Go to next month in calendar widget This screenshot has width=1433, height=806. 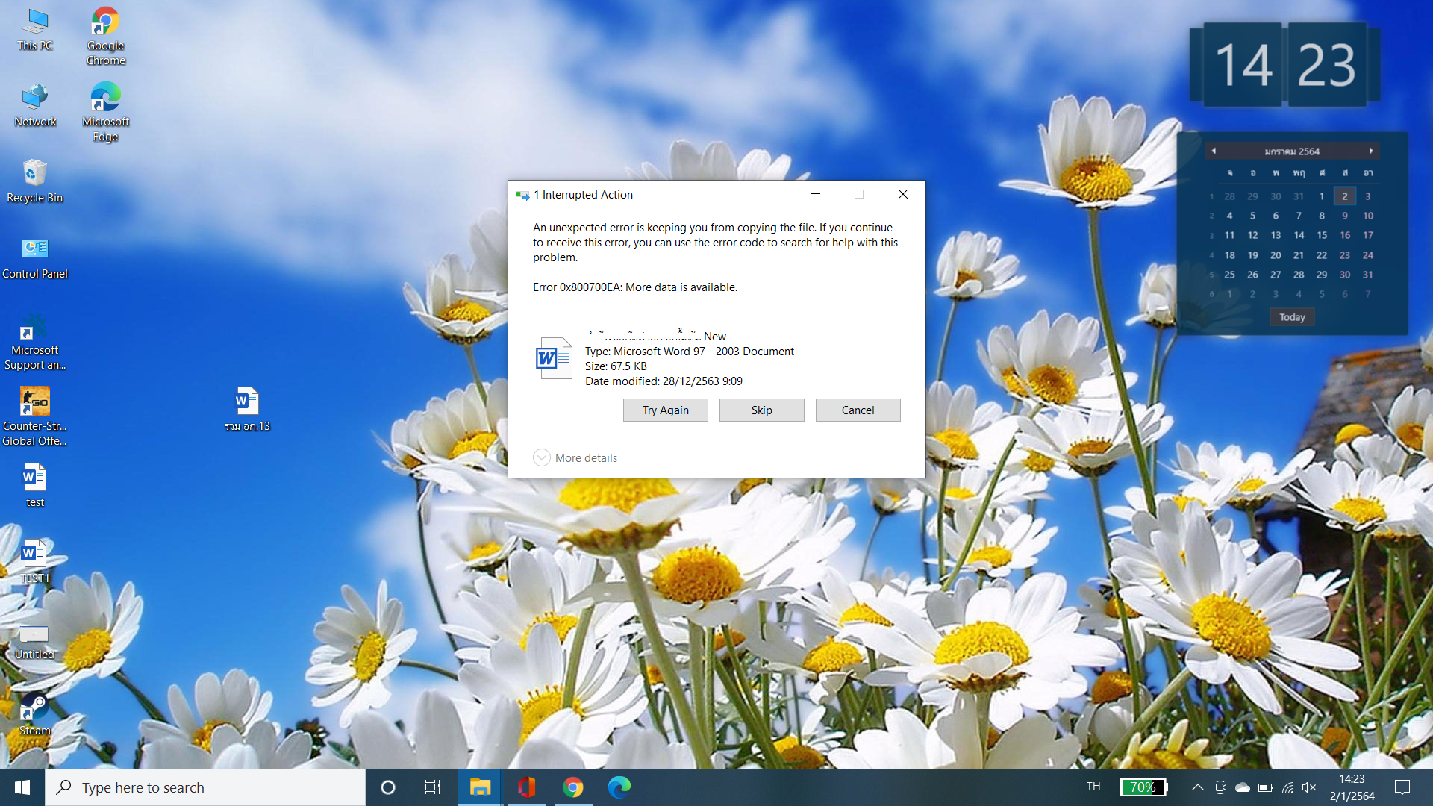pyautogui.click(x=1371, y=151)
